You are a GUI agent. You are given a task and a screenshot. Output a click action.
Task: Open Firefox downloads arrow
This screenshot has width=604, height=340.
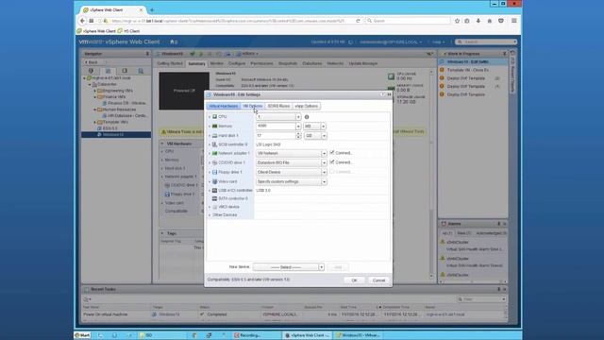click(478, 21)
